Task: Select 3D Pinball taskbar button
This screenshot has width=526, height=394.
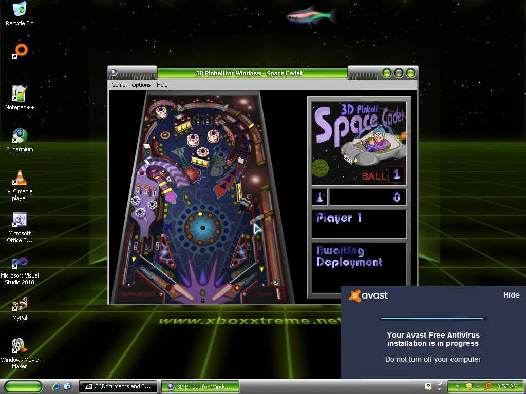Action: [200, 387]
